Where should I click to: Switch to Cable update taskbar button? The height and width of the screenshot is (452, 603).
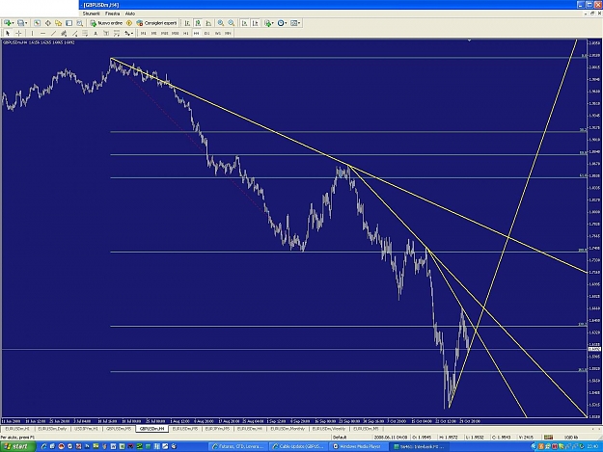click(x=298, y=446)
